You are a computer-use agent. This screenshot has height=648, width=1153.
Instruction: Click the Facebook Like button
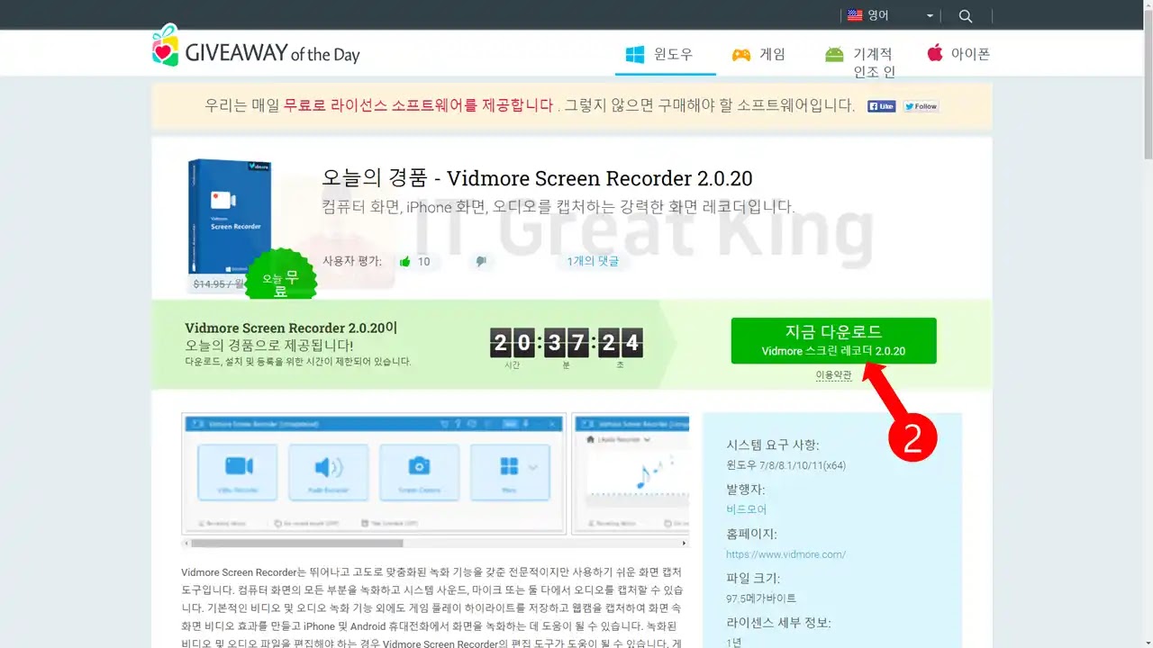click(x=881, y=106)
